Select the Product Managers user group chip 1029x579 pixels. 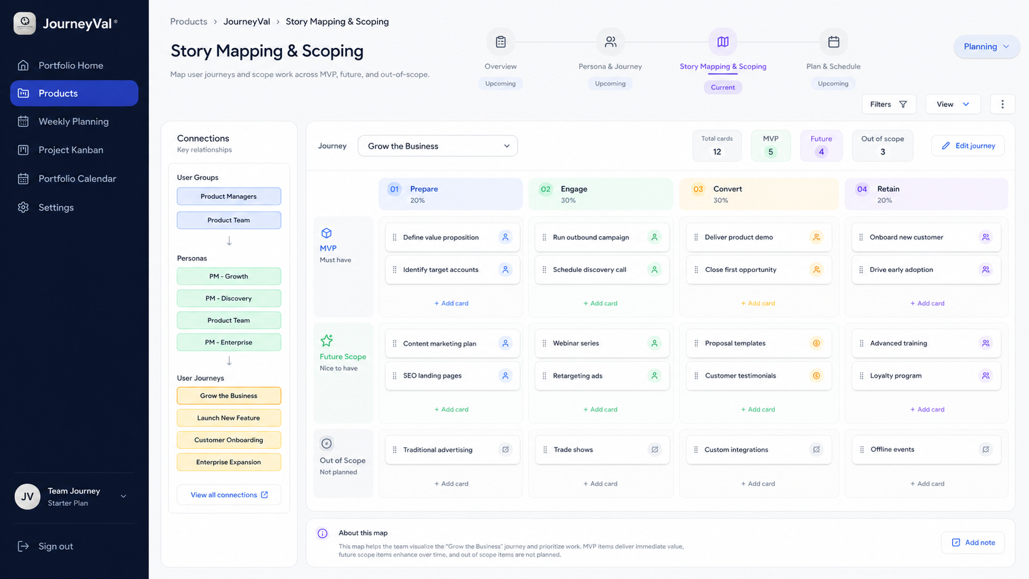tap(229, 196)
